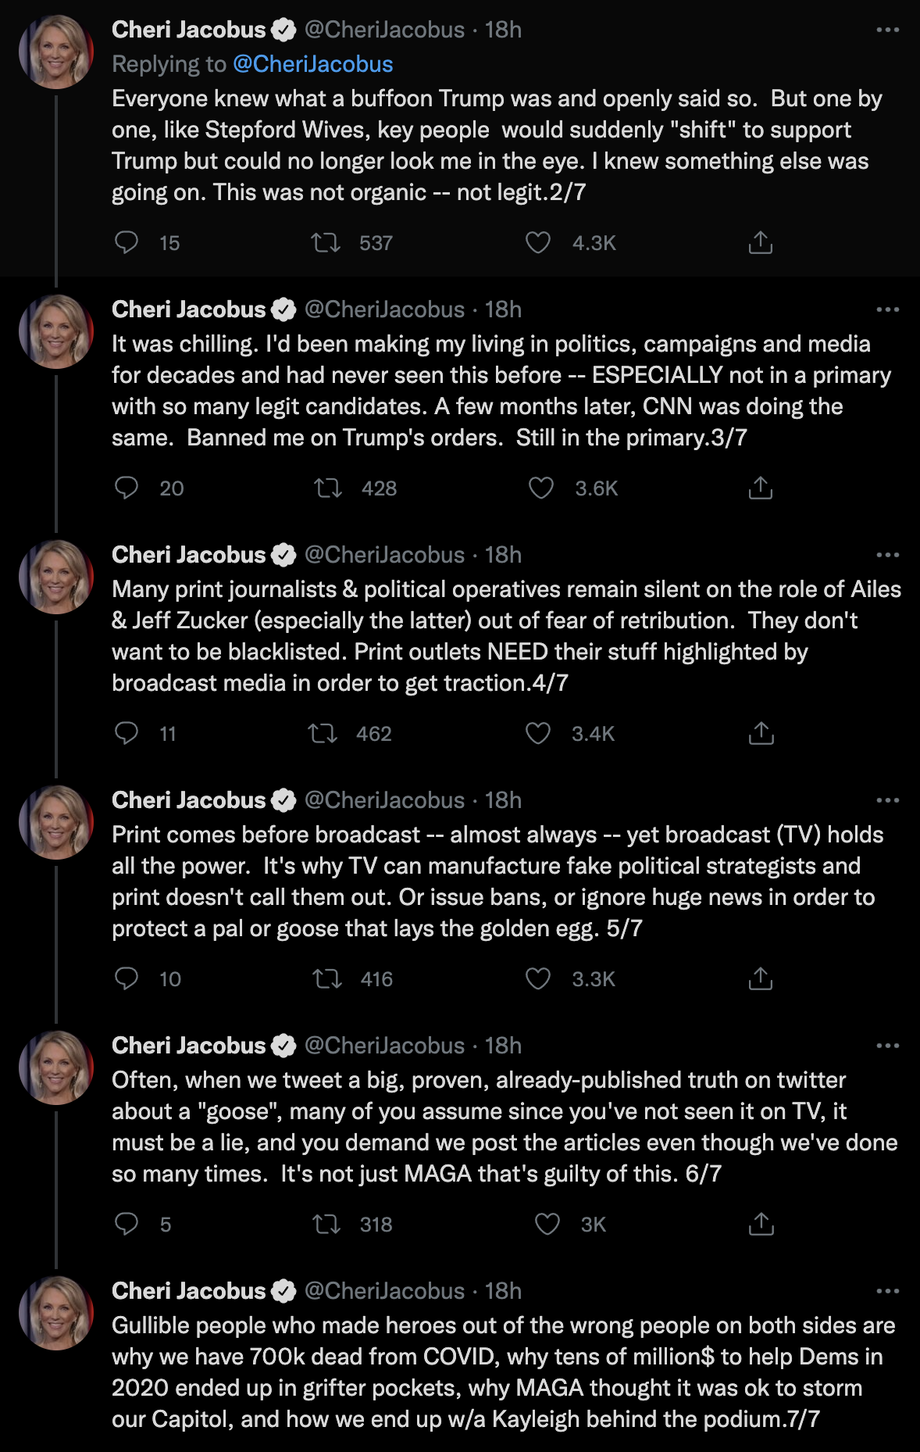Retweet the 5/7 tweet with 416 retweets
This screenshot has height=1452, width=920.
pyautogui.click(x=327, y=979)
